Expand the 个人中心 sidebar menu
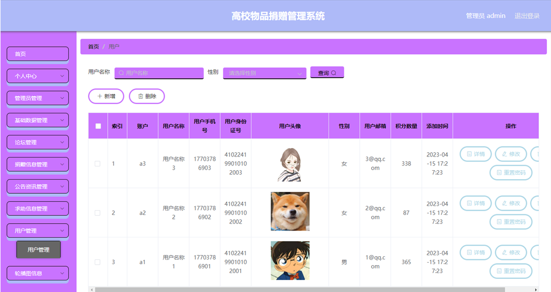 (37, 76)
